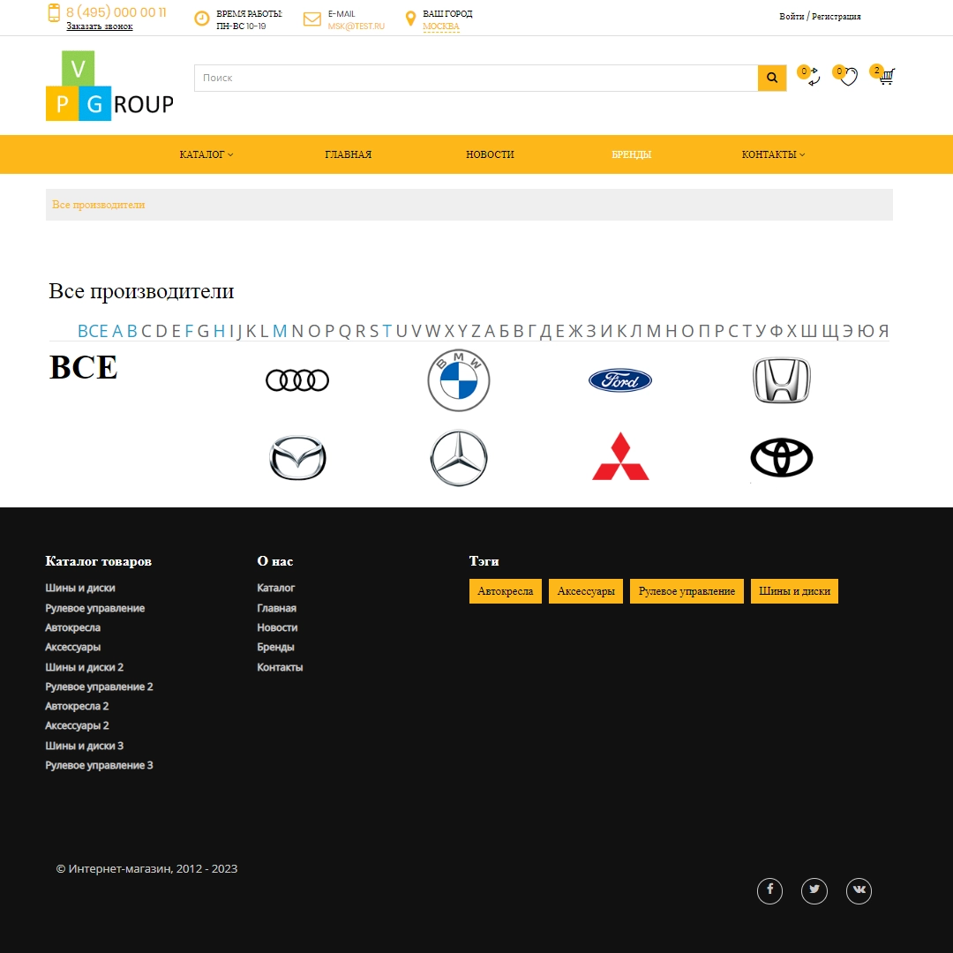The width and height of the screenshot is (953, 953).
Task: Open the Facebook social icon in footer
Action: tap(769, 890)
